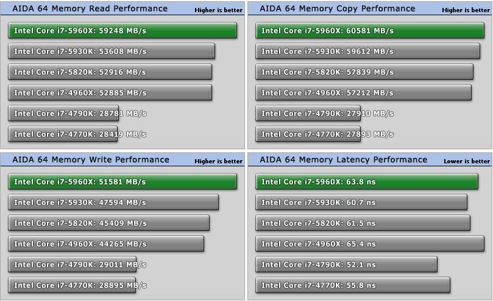Click the AIDA 64 Memory Copy Performance title

point(337,9)
